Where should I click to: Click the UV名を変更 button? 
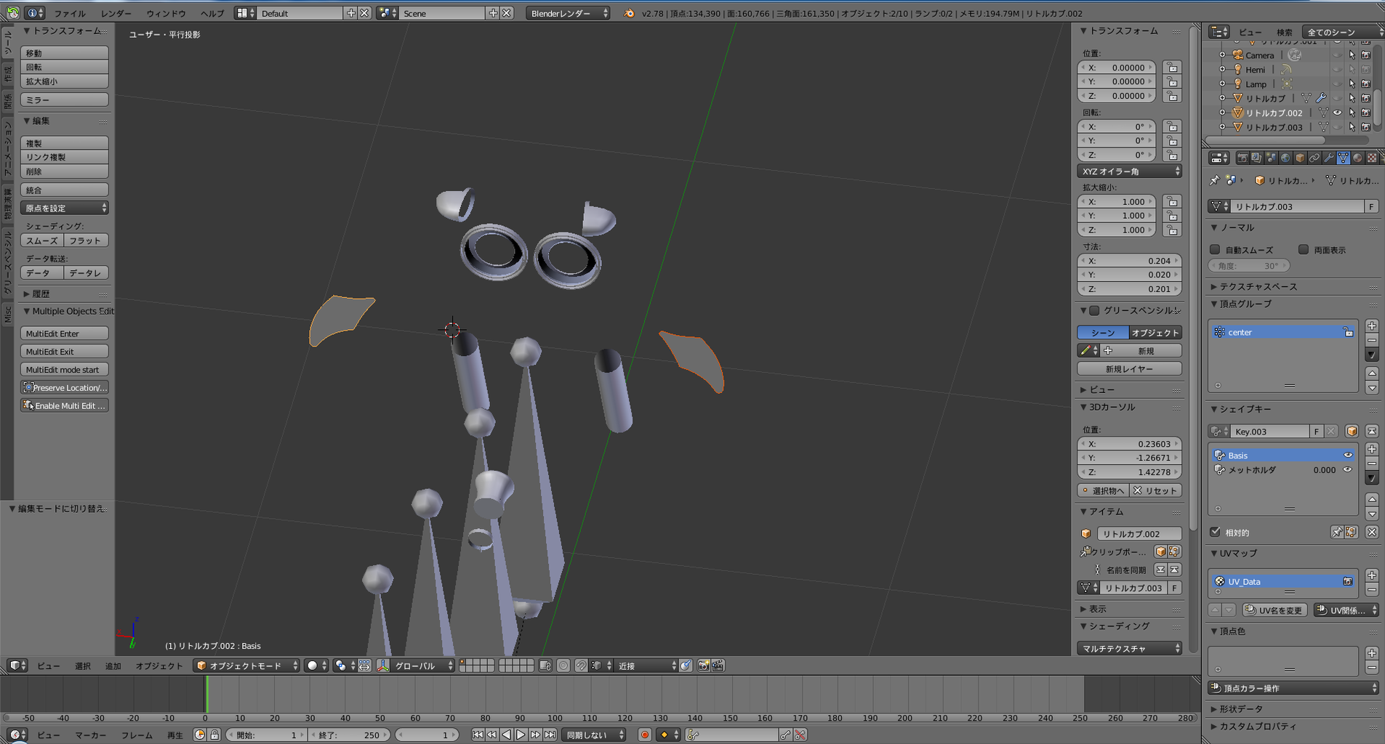[x=1274, y=610]
